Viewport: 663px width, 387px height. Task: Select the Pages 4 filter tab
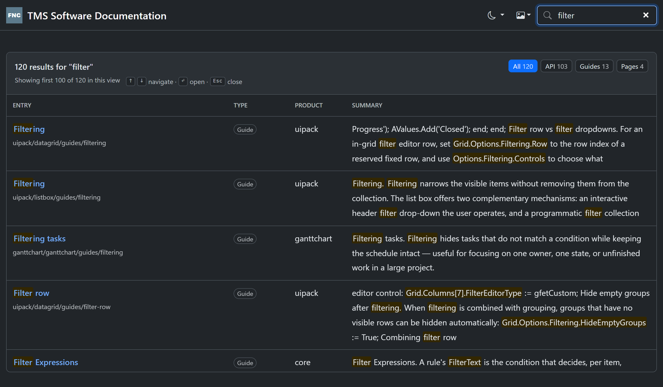coord(632,66)
